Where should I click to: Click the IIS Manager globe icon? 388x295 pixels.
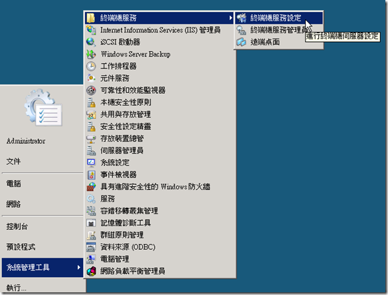coord(91,30)
